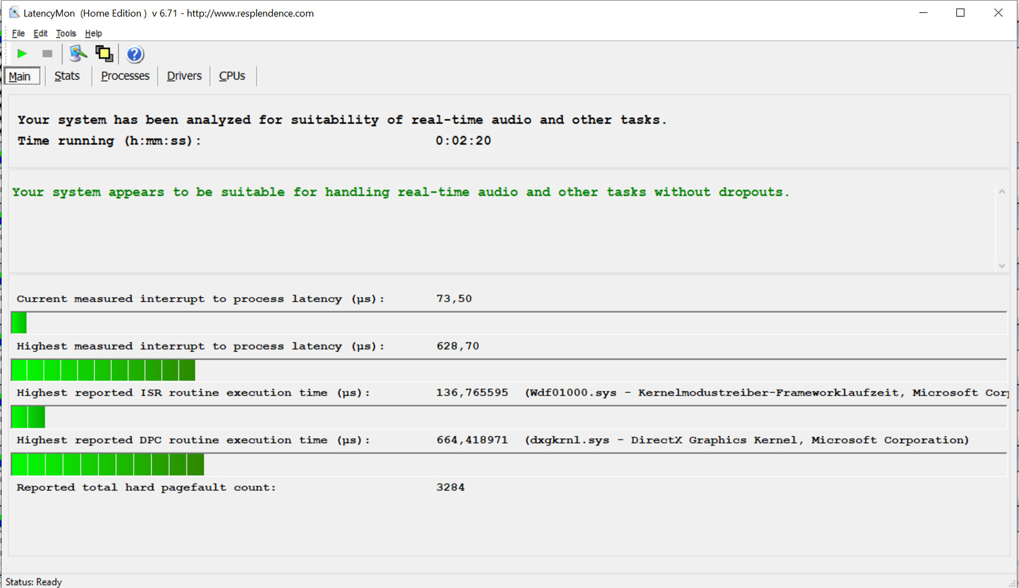Open the File menu
Screen dimensions: 1019x588
pyautogui.click(x=18, y=33)
